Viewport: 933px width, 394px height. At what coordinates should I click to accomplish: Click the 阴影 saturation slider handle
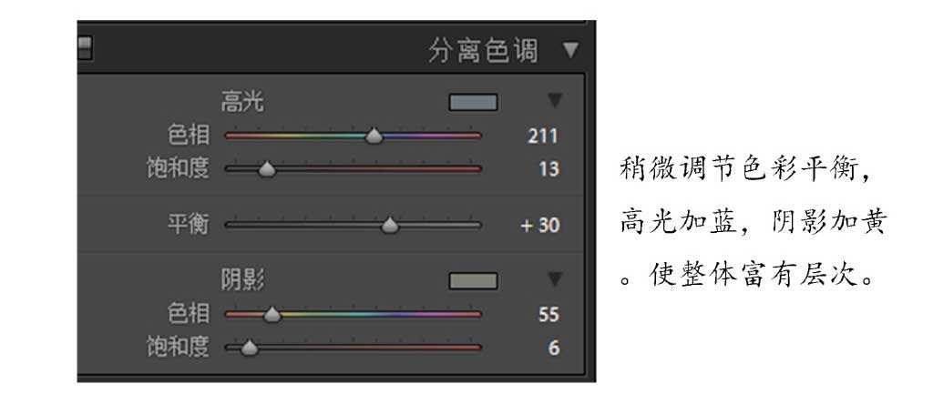(246, 348)
